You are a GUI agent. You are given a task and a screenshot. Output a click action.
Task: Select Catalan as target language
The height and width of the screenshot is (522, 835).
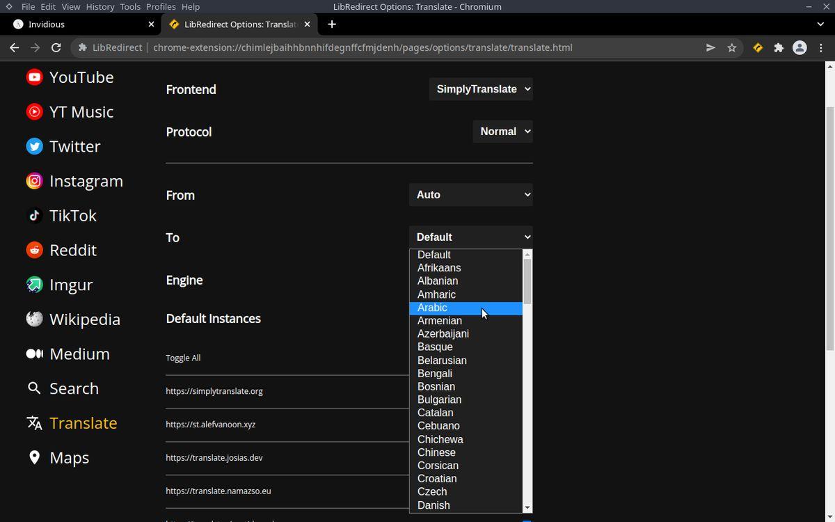(466, 413)
